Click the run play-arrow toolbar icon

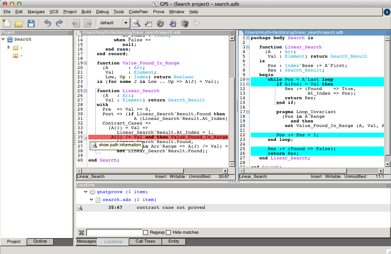(x=197, y=23)
